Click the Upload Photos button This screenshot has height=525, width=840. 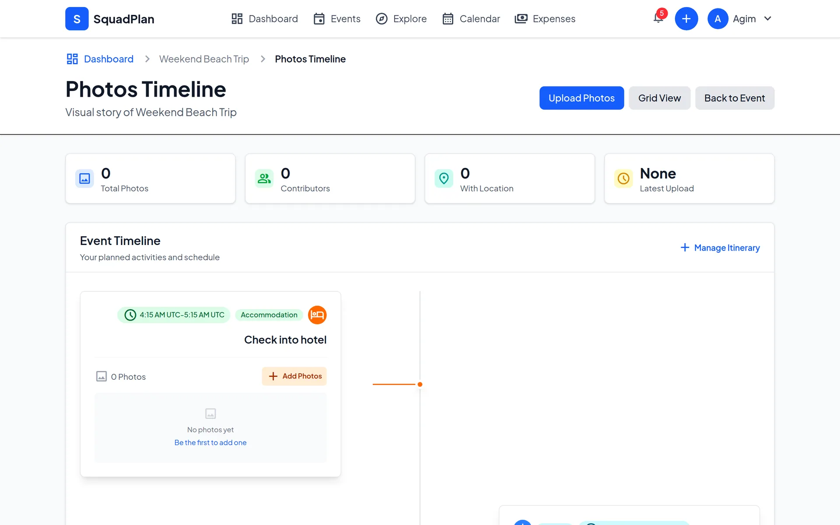click(581, 98)
